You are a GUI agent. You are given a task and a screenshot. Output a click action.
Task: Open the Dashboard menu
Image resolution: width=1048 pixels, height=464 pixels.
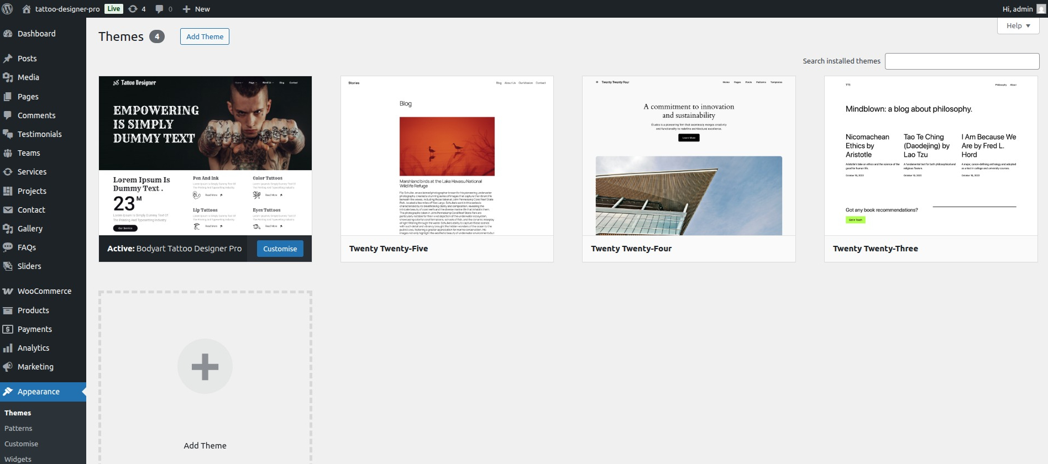pyautogui.click(x=36, y=34)
